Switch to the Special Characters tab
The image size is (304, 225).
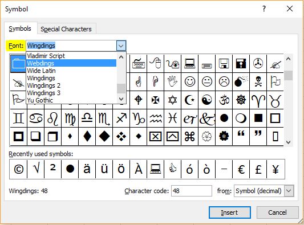click(x=66, y=29)
